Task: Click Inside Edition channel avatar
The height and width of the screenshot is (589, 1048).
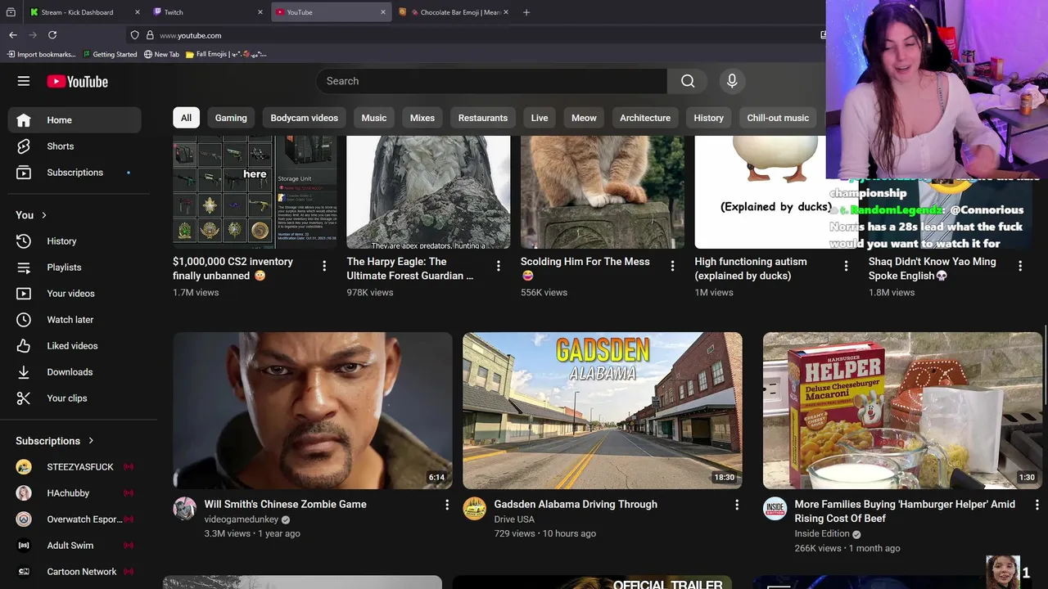Action: (775, 509)
